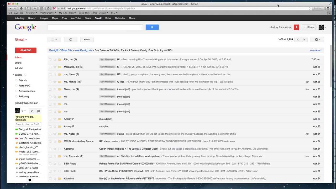Open Safari Reading List glasses icon
336x189 pixels.
10,13
